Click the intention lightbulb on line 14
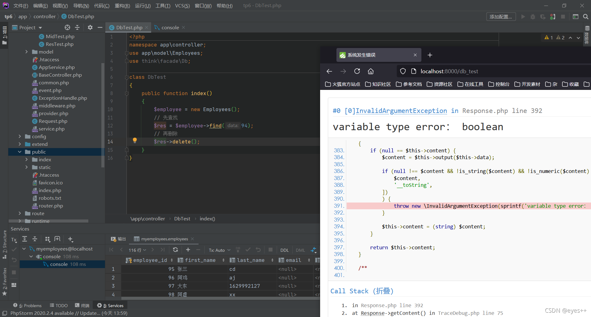The width and height of the screenshot is (591, 317). point(135,141)
